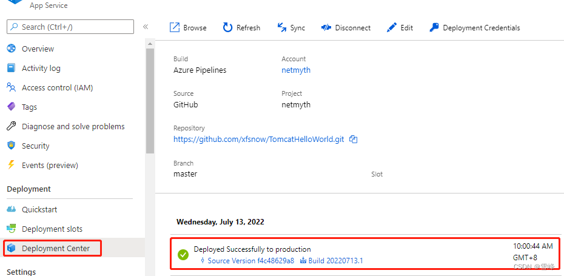Click the Settings section heading
Viewport: 564px width, 276px height.
click(x=21, y=272)
